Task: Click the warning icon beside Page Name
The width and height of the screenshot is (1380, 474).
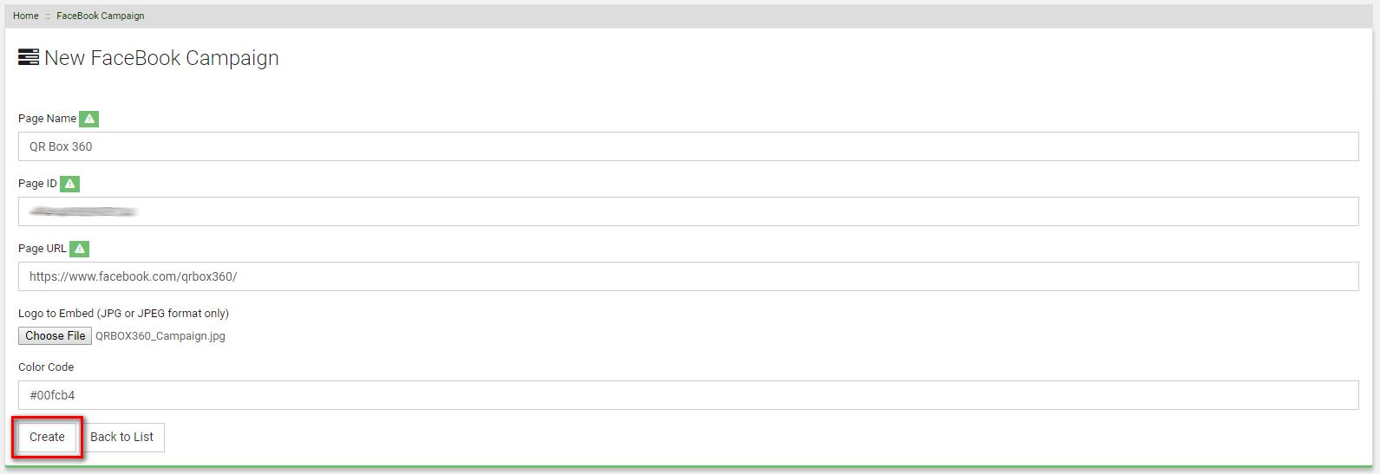Action: tap(88, 119)
